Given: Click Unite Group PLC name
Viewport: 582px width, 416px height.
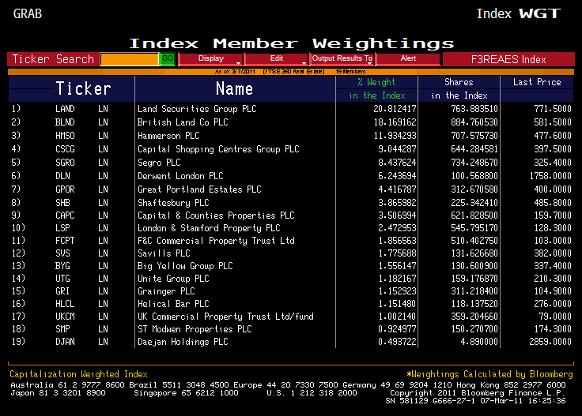Looking at the screenshot, I should 173,279.
